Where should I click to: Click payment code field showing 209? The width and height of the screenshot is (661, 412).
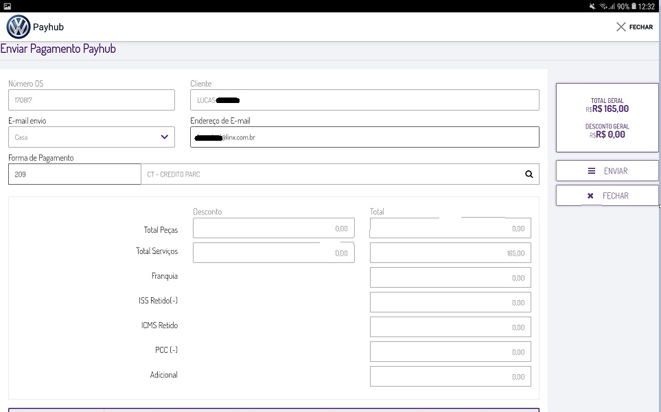[x=75, y=174]
